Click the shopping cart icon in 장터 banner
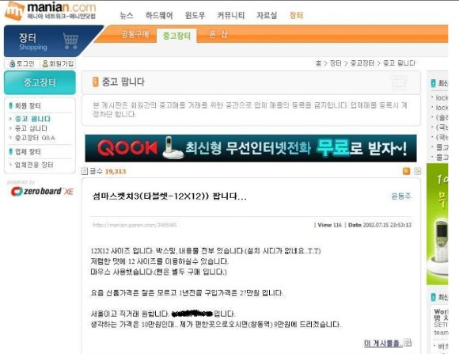 click(70, 41)
